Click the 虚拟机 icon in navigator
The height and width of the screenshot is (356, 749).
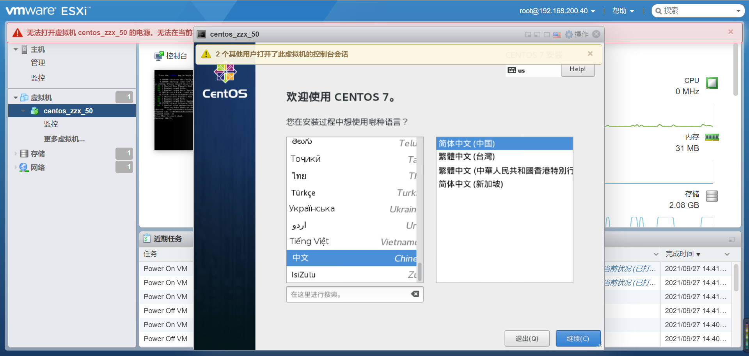pos(24,97)
